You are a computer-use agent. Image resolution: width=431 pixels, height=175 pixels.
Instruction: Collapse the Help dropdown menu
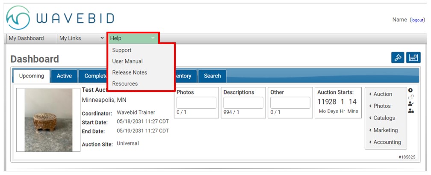tap(133, 38)
